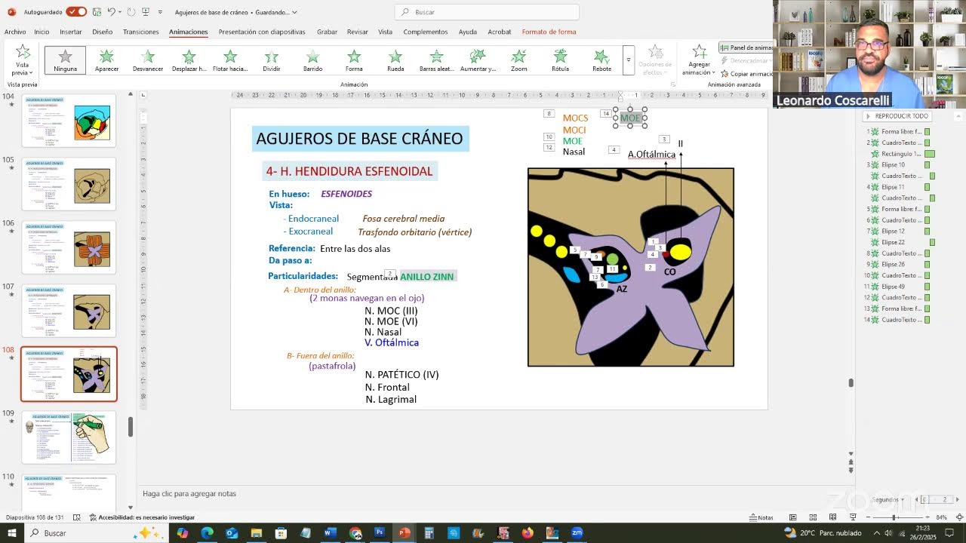Open the Archivo menu
This screenshot has width=966, height=543.
point(15,32)
